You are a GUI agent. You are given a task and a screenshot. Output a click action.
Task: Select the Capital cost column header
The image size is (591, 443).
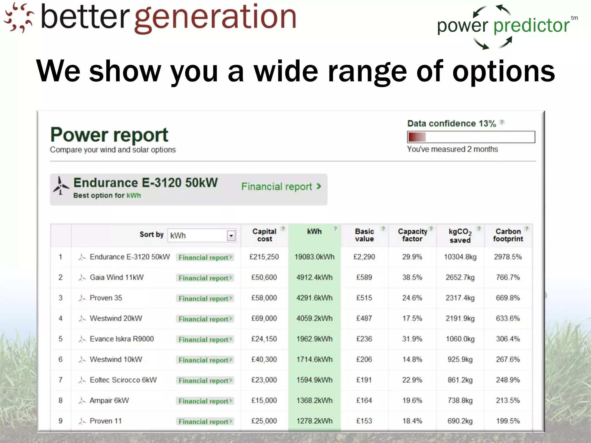point(264,235)
